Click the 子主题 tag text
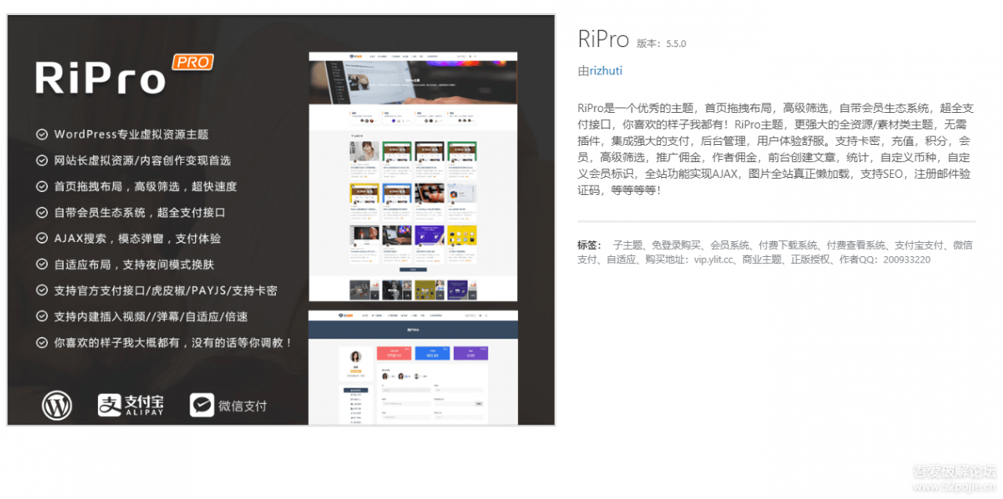1003x499 pixels. [628, 245]
